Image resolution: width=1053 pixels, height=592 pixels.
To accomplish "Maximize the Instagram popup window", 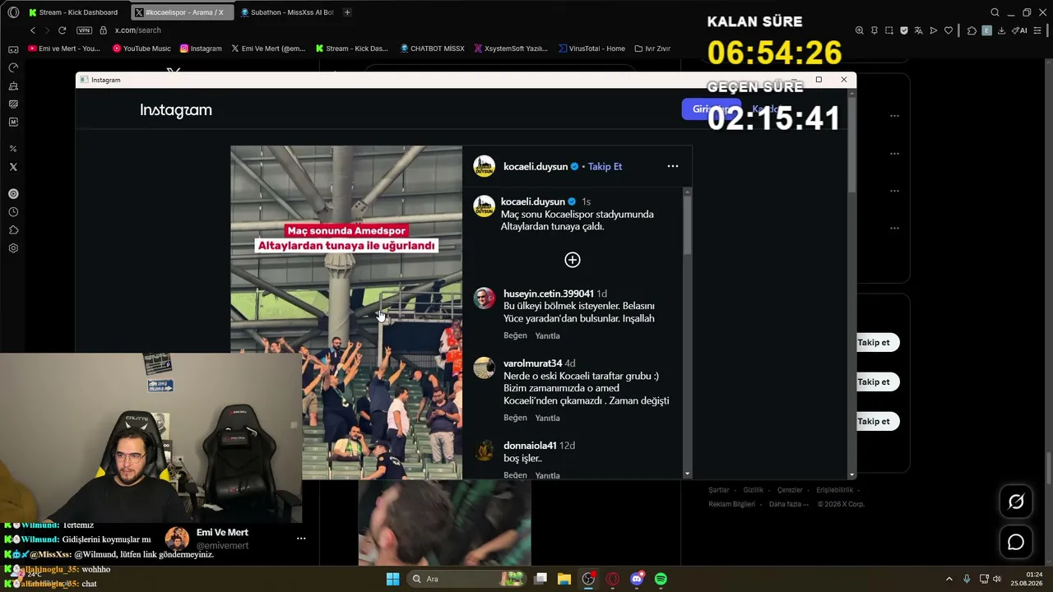I will coord(819,80).
